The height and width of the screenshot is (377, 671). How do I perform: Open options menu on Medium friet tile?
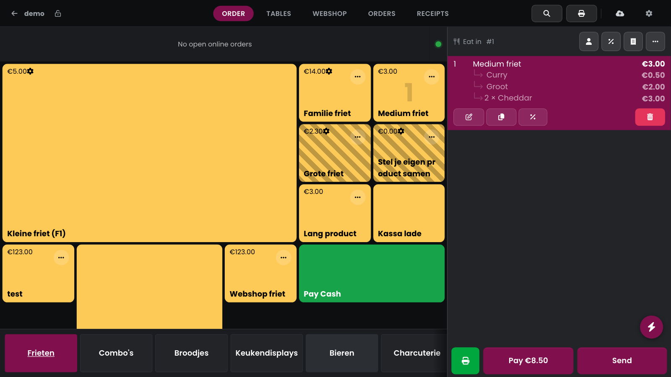[432, 77]
